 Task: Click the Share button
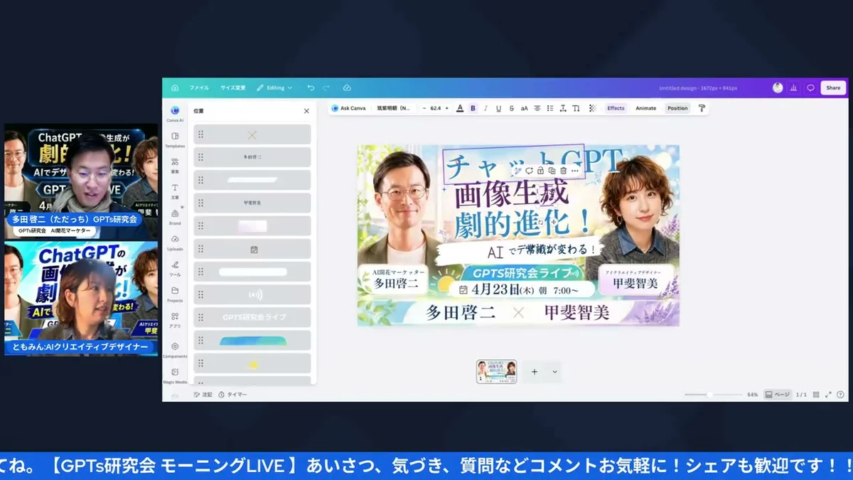coord(832,87)
